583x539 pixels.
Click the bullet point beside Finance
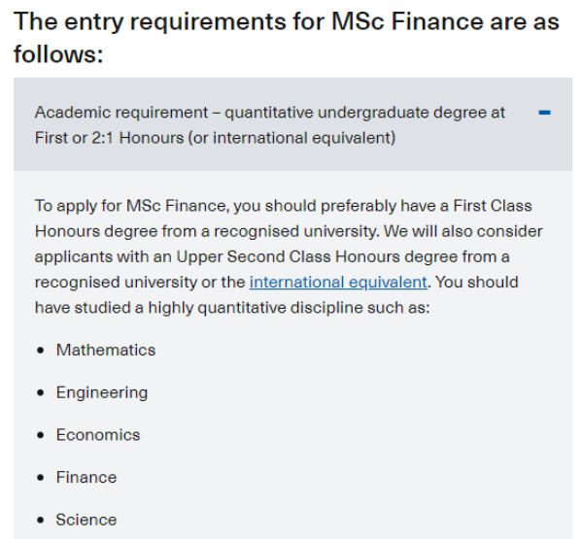41,479
